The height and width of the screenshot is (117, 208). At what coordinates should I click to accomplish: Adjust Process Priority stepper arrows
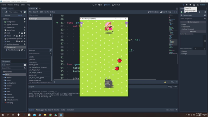(x=204, y=49)
